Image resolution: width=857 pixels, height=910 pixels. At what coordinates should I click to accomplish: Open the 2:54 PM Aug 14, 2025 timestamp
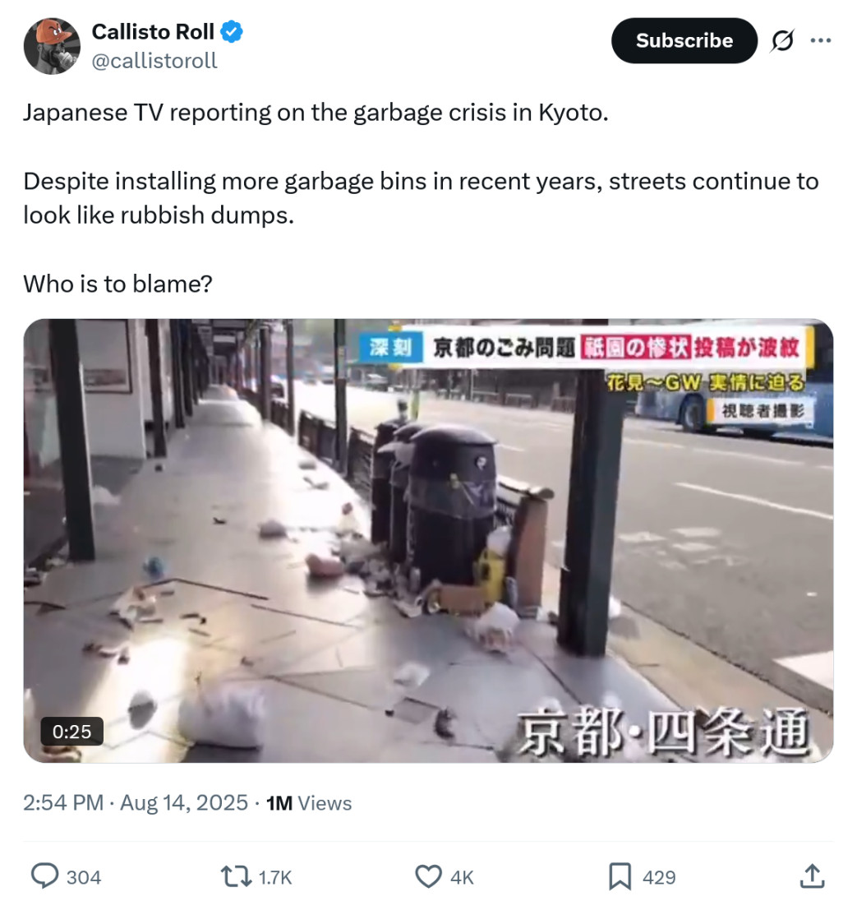pos(136,803)
